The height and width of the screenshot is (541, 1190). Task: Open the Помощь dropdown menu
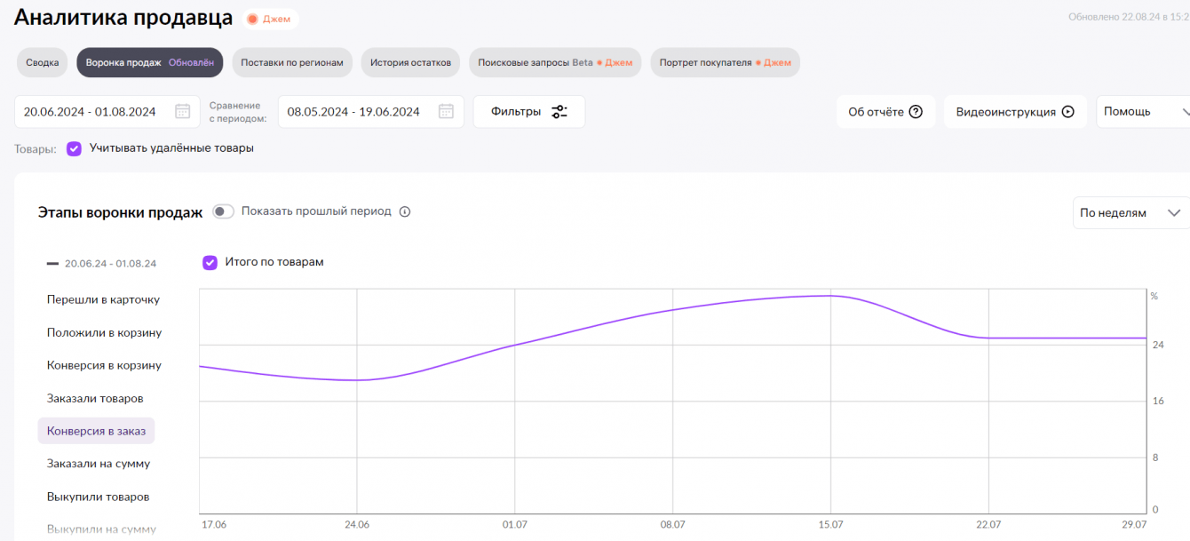click(x=1142, y=112)
